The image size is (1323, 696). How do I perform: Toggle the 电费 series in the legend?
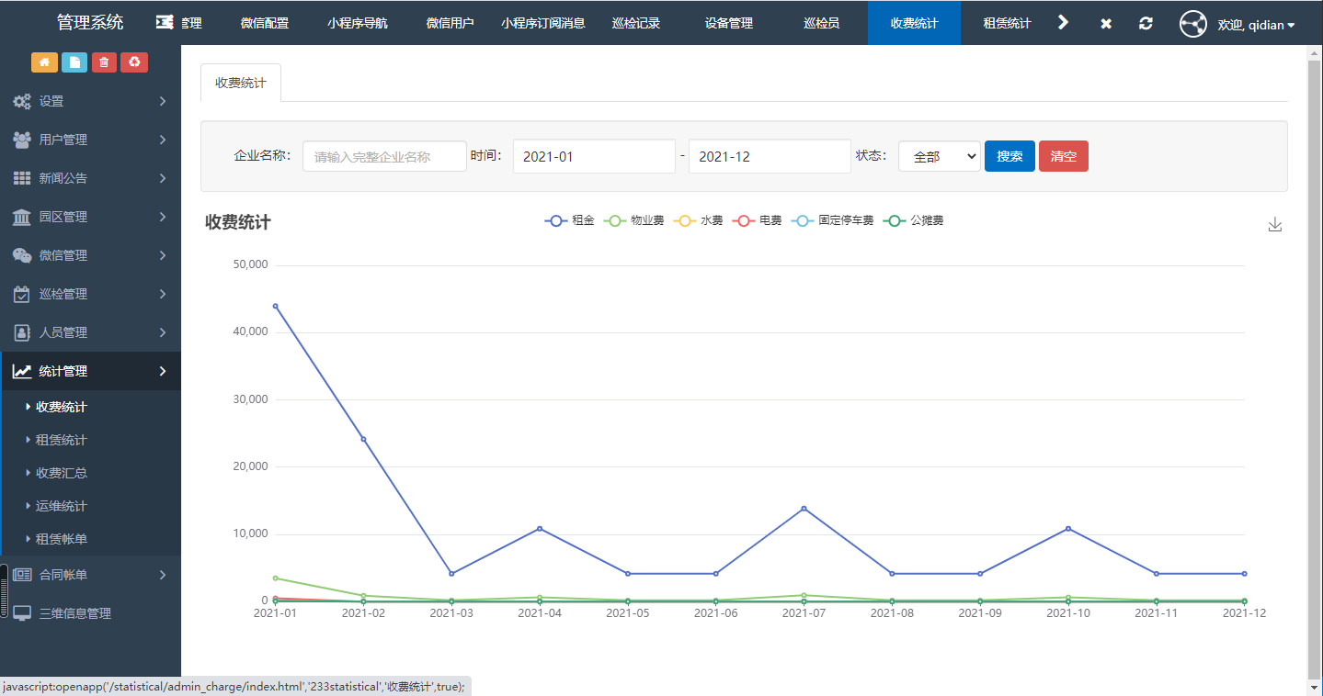coord(758,221)
